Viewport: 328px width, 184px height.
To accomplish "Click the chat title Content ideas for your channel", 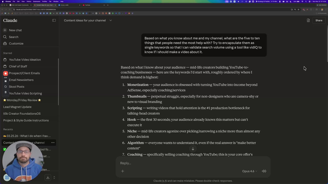I will click(85, 20).
